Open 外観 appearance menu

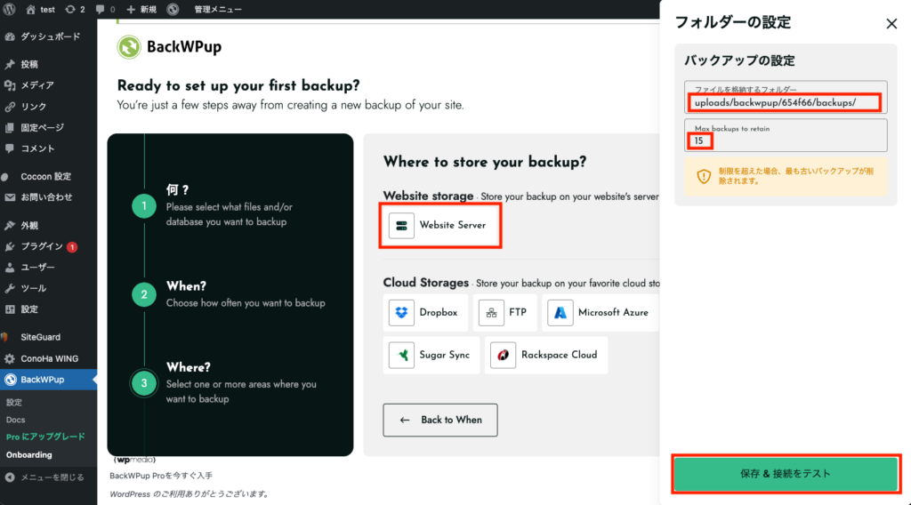(x=48, y=225)
